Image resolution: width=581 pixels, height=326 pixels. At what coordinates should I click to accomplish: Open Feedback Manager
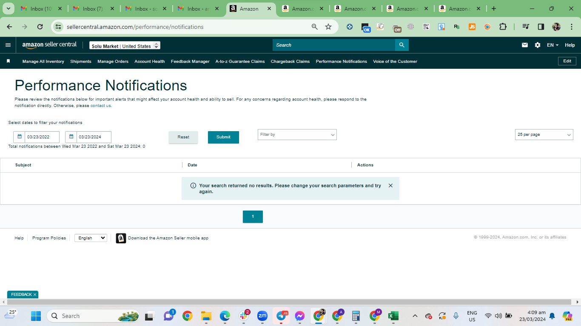pyautogui.click(x=190, y=62)
